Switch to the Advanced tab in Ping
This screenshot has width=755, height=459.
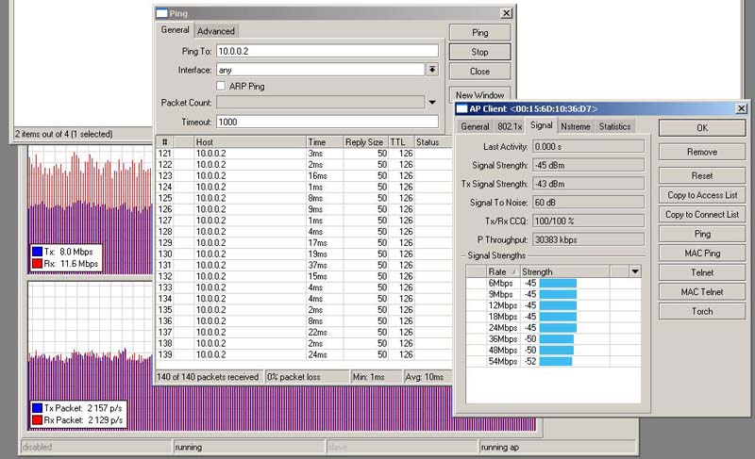pos(216,31)
